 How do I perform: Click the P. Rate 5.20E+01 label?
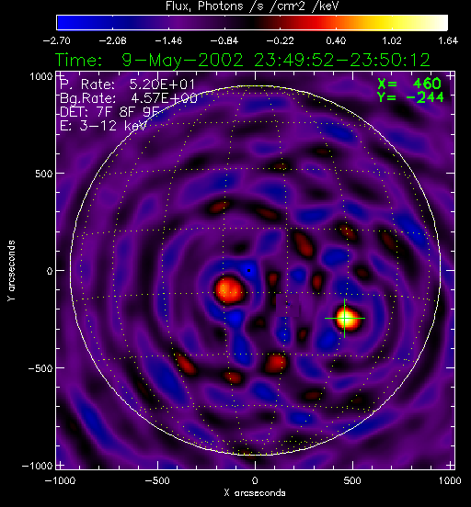[x=127, y=84]
